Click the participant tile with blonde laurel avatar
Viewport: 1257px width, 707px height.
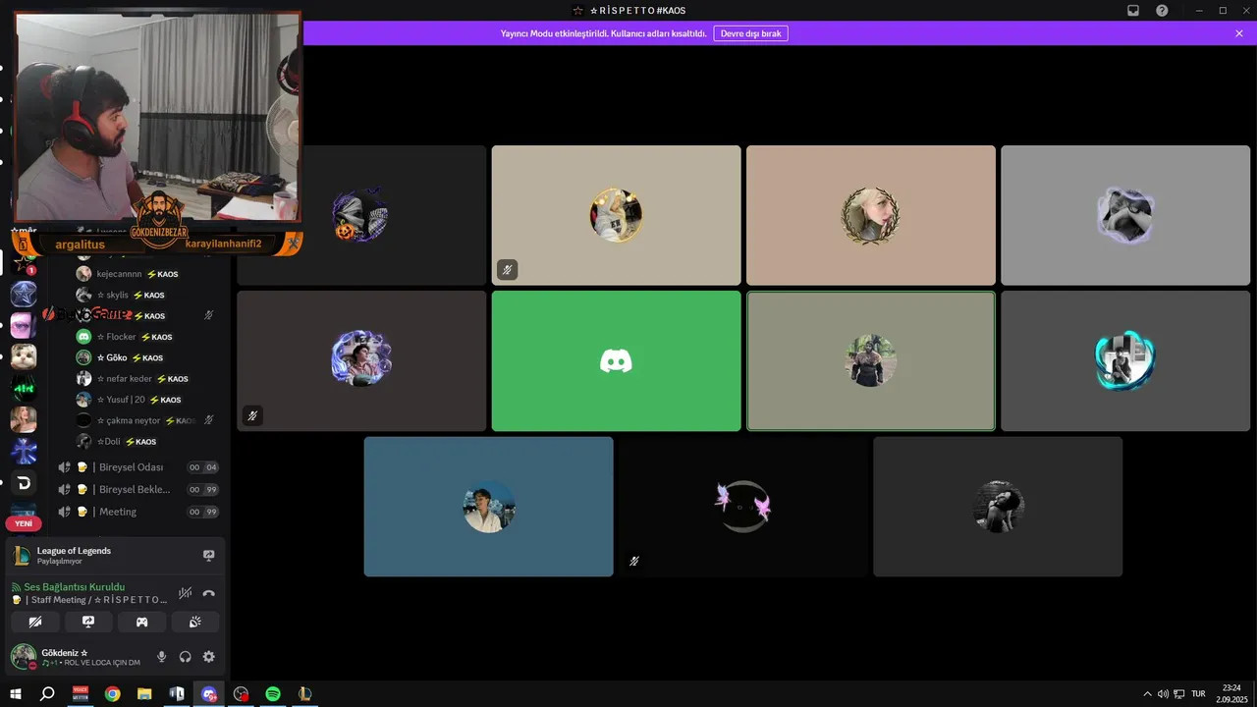(x=871, y=215)
